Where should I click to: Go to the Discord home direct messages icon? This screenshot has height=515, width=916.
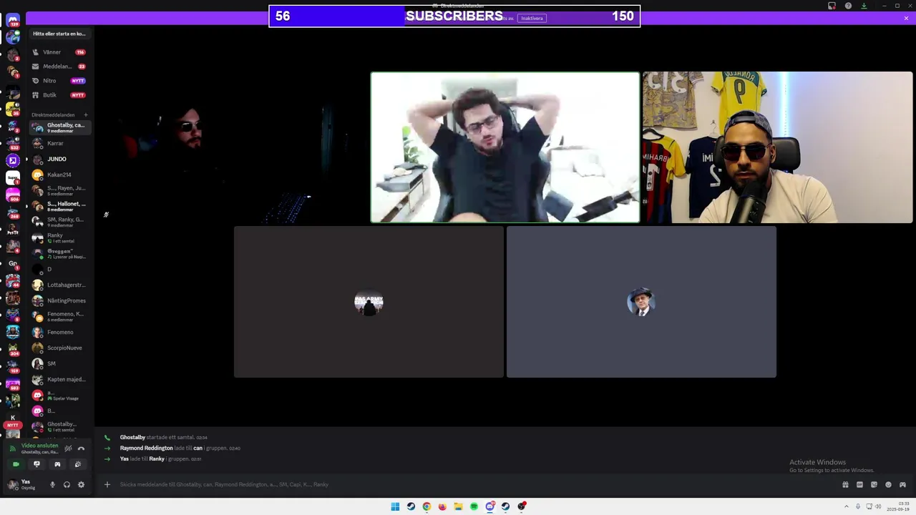coord(13,20)
